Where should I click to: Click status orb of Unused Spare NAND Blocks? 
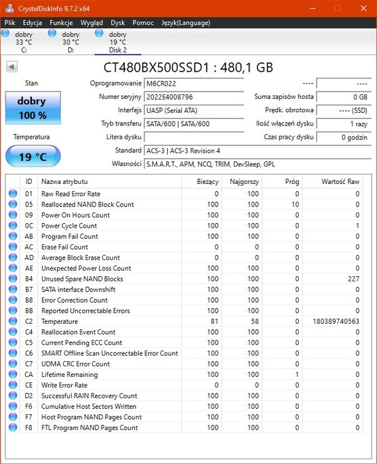[x=13, y=279]
